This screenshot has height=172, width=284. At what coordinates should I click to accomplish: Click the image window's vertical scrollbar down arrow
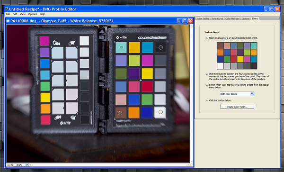point(191,161)
